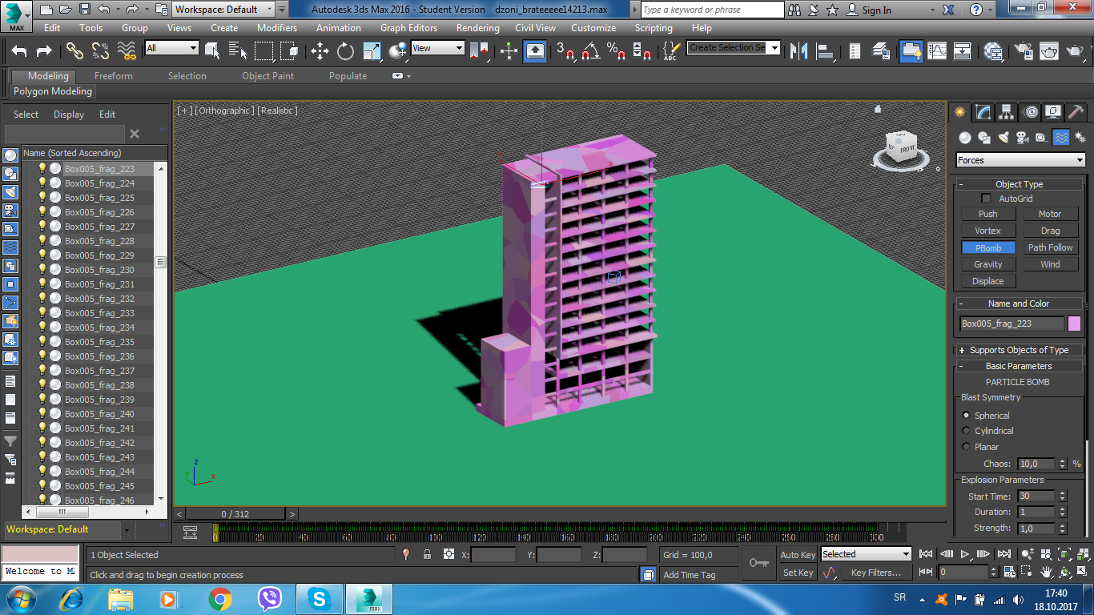Click the Wind force button
This screenshot has height=615, width=1094.
1050,264
